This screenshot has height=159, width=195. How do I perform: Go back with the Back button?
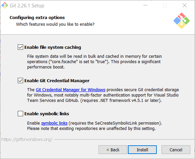click(113, 150)
